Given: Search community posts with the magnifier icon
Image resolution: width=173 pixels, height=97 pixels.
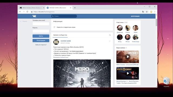Looking at the screenshot, I should click(110, 35).
